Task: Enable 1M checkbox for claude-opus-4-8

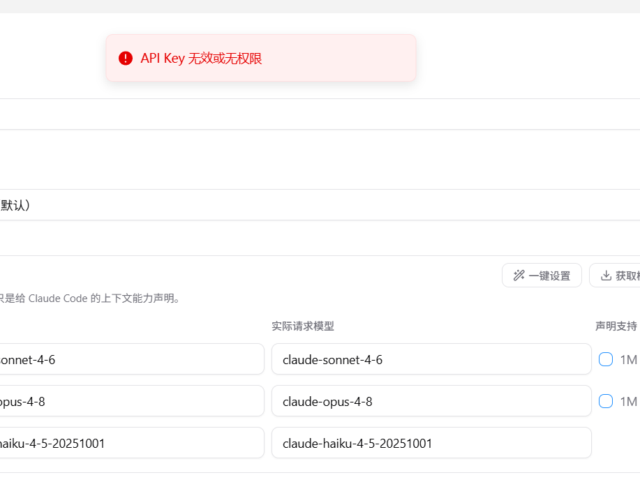Action: pos(605,401)
